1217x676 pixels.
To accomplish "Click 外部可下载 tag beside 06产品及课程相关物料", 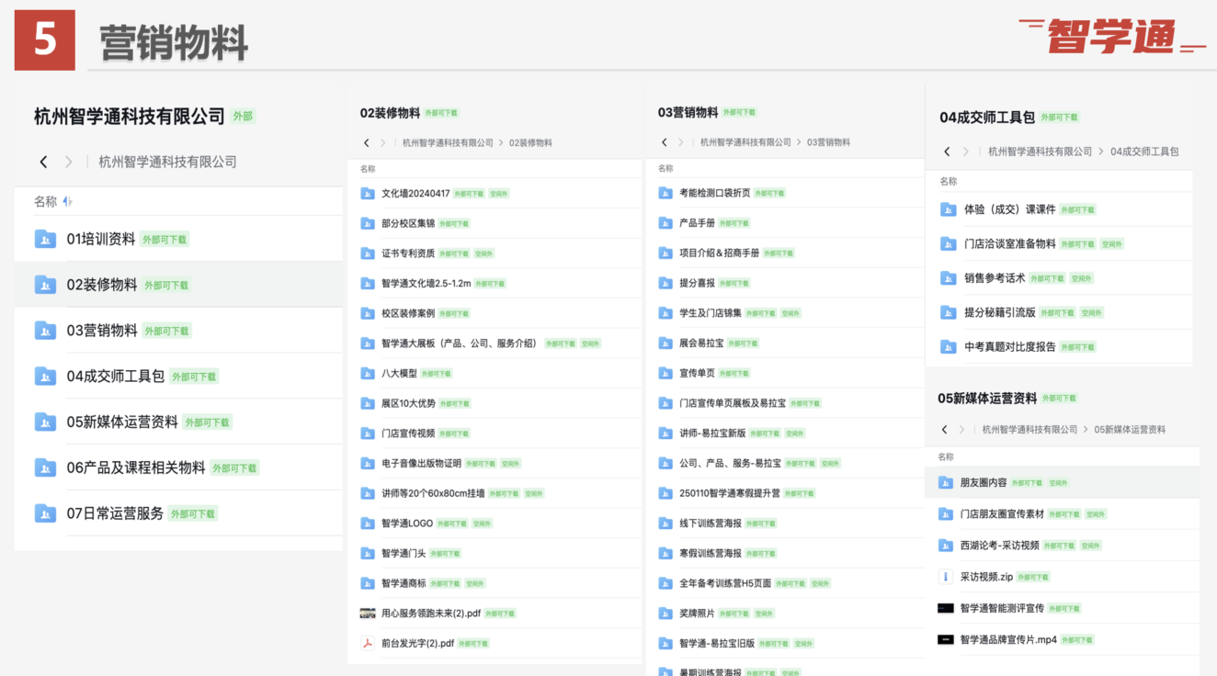I will tap(234, 468).
